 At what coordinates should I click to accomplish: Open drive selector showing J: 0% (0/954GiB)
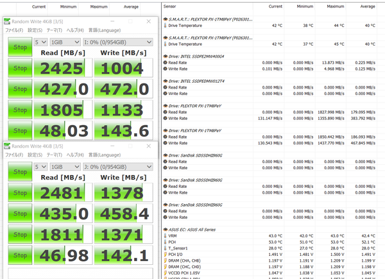(118, 167)
